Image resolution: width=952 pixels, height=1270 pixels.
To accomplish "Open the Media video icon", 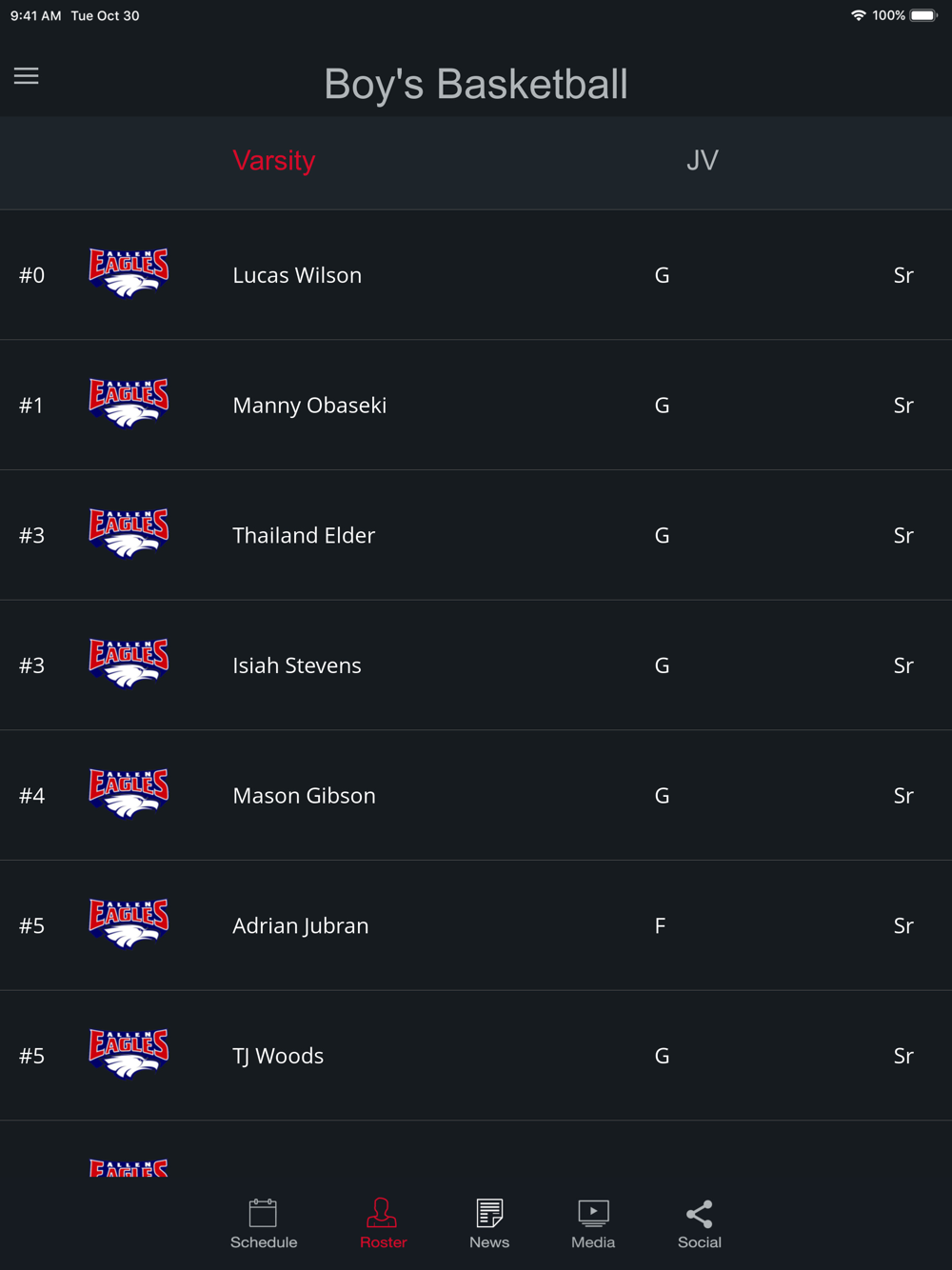I will (593, 1214).
